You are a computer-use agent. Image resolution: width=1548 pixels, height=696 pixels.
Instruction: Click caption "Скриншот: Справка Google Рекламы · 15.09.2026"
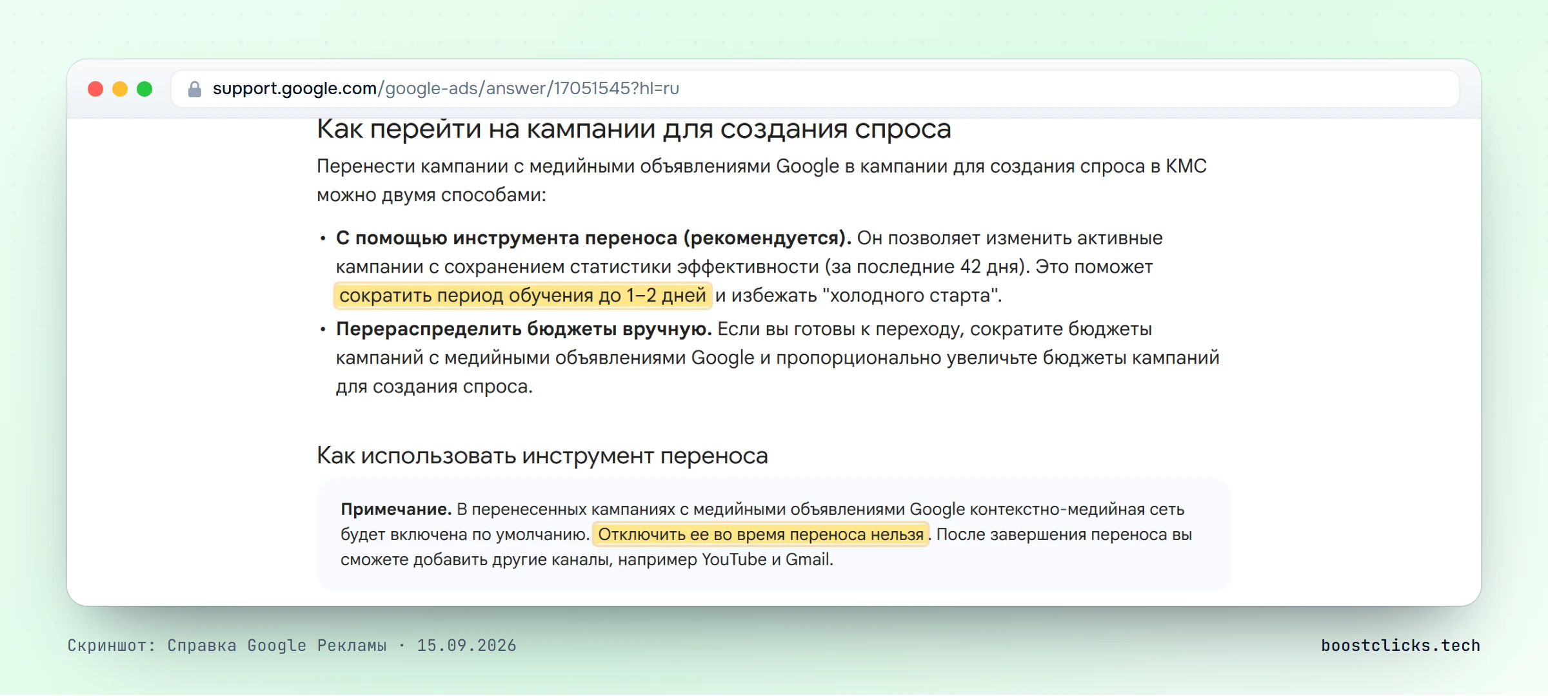point(292,645)
